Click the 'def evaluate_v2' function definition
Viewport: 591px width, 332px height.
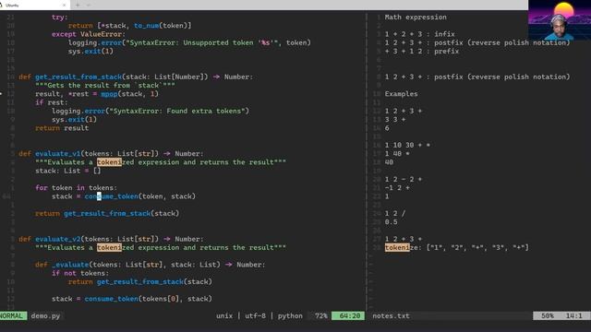click(111, 239)
